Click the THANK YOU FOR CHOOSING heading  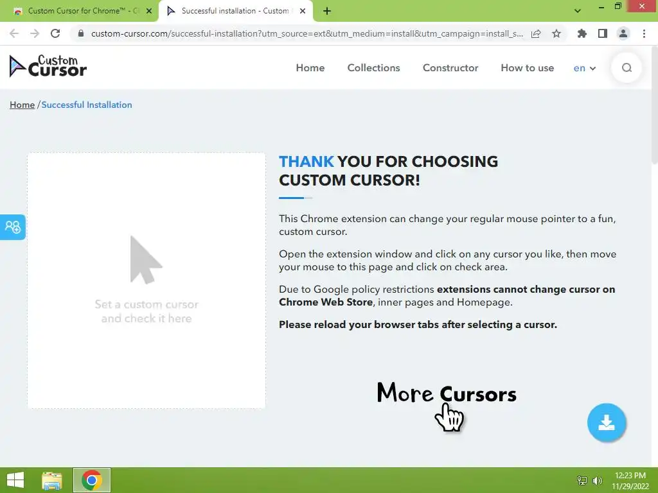pyautogui.click(x=389, y=171)
